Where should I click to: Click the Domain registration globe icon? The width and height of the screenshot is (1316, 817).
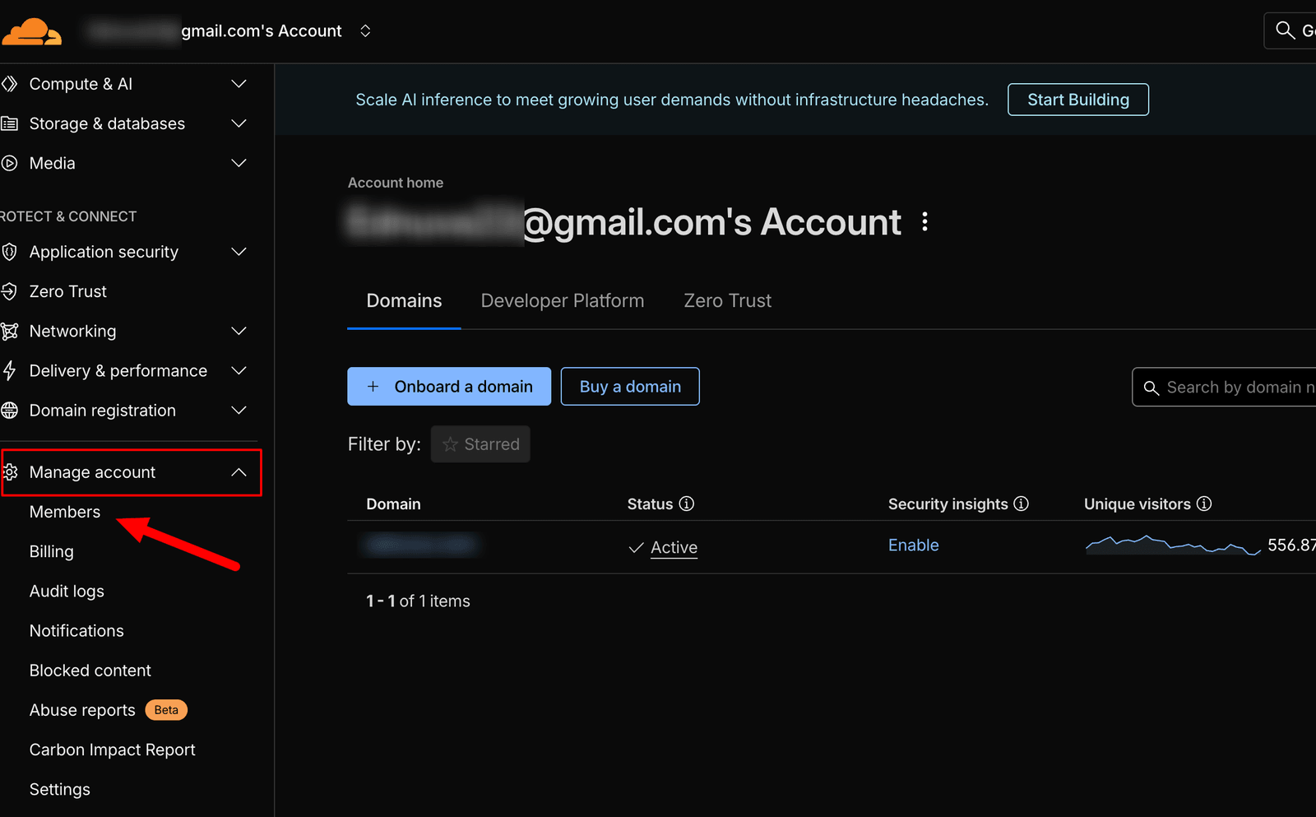10,410
